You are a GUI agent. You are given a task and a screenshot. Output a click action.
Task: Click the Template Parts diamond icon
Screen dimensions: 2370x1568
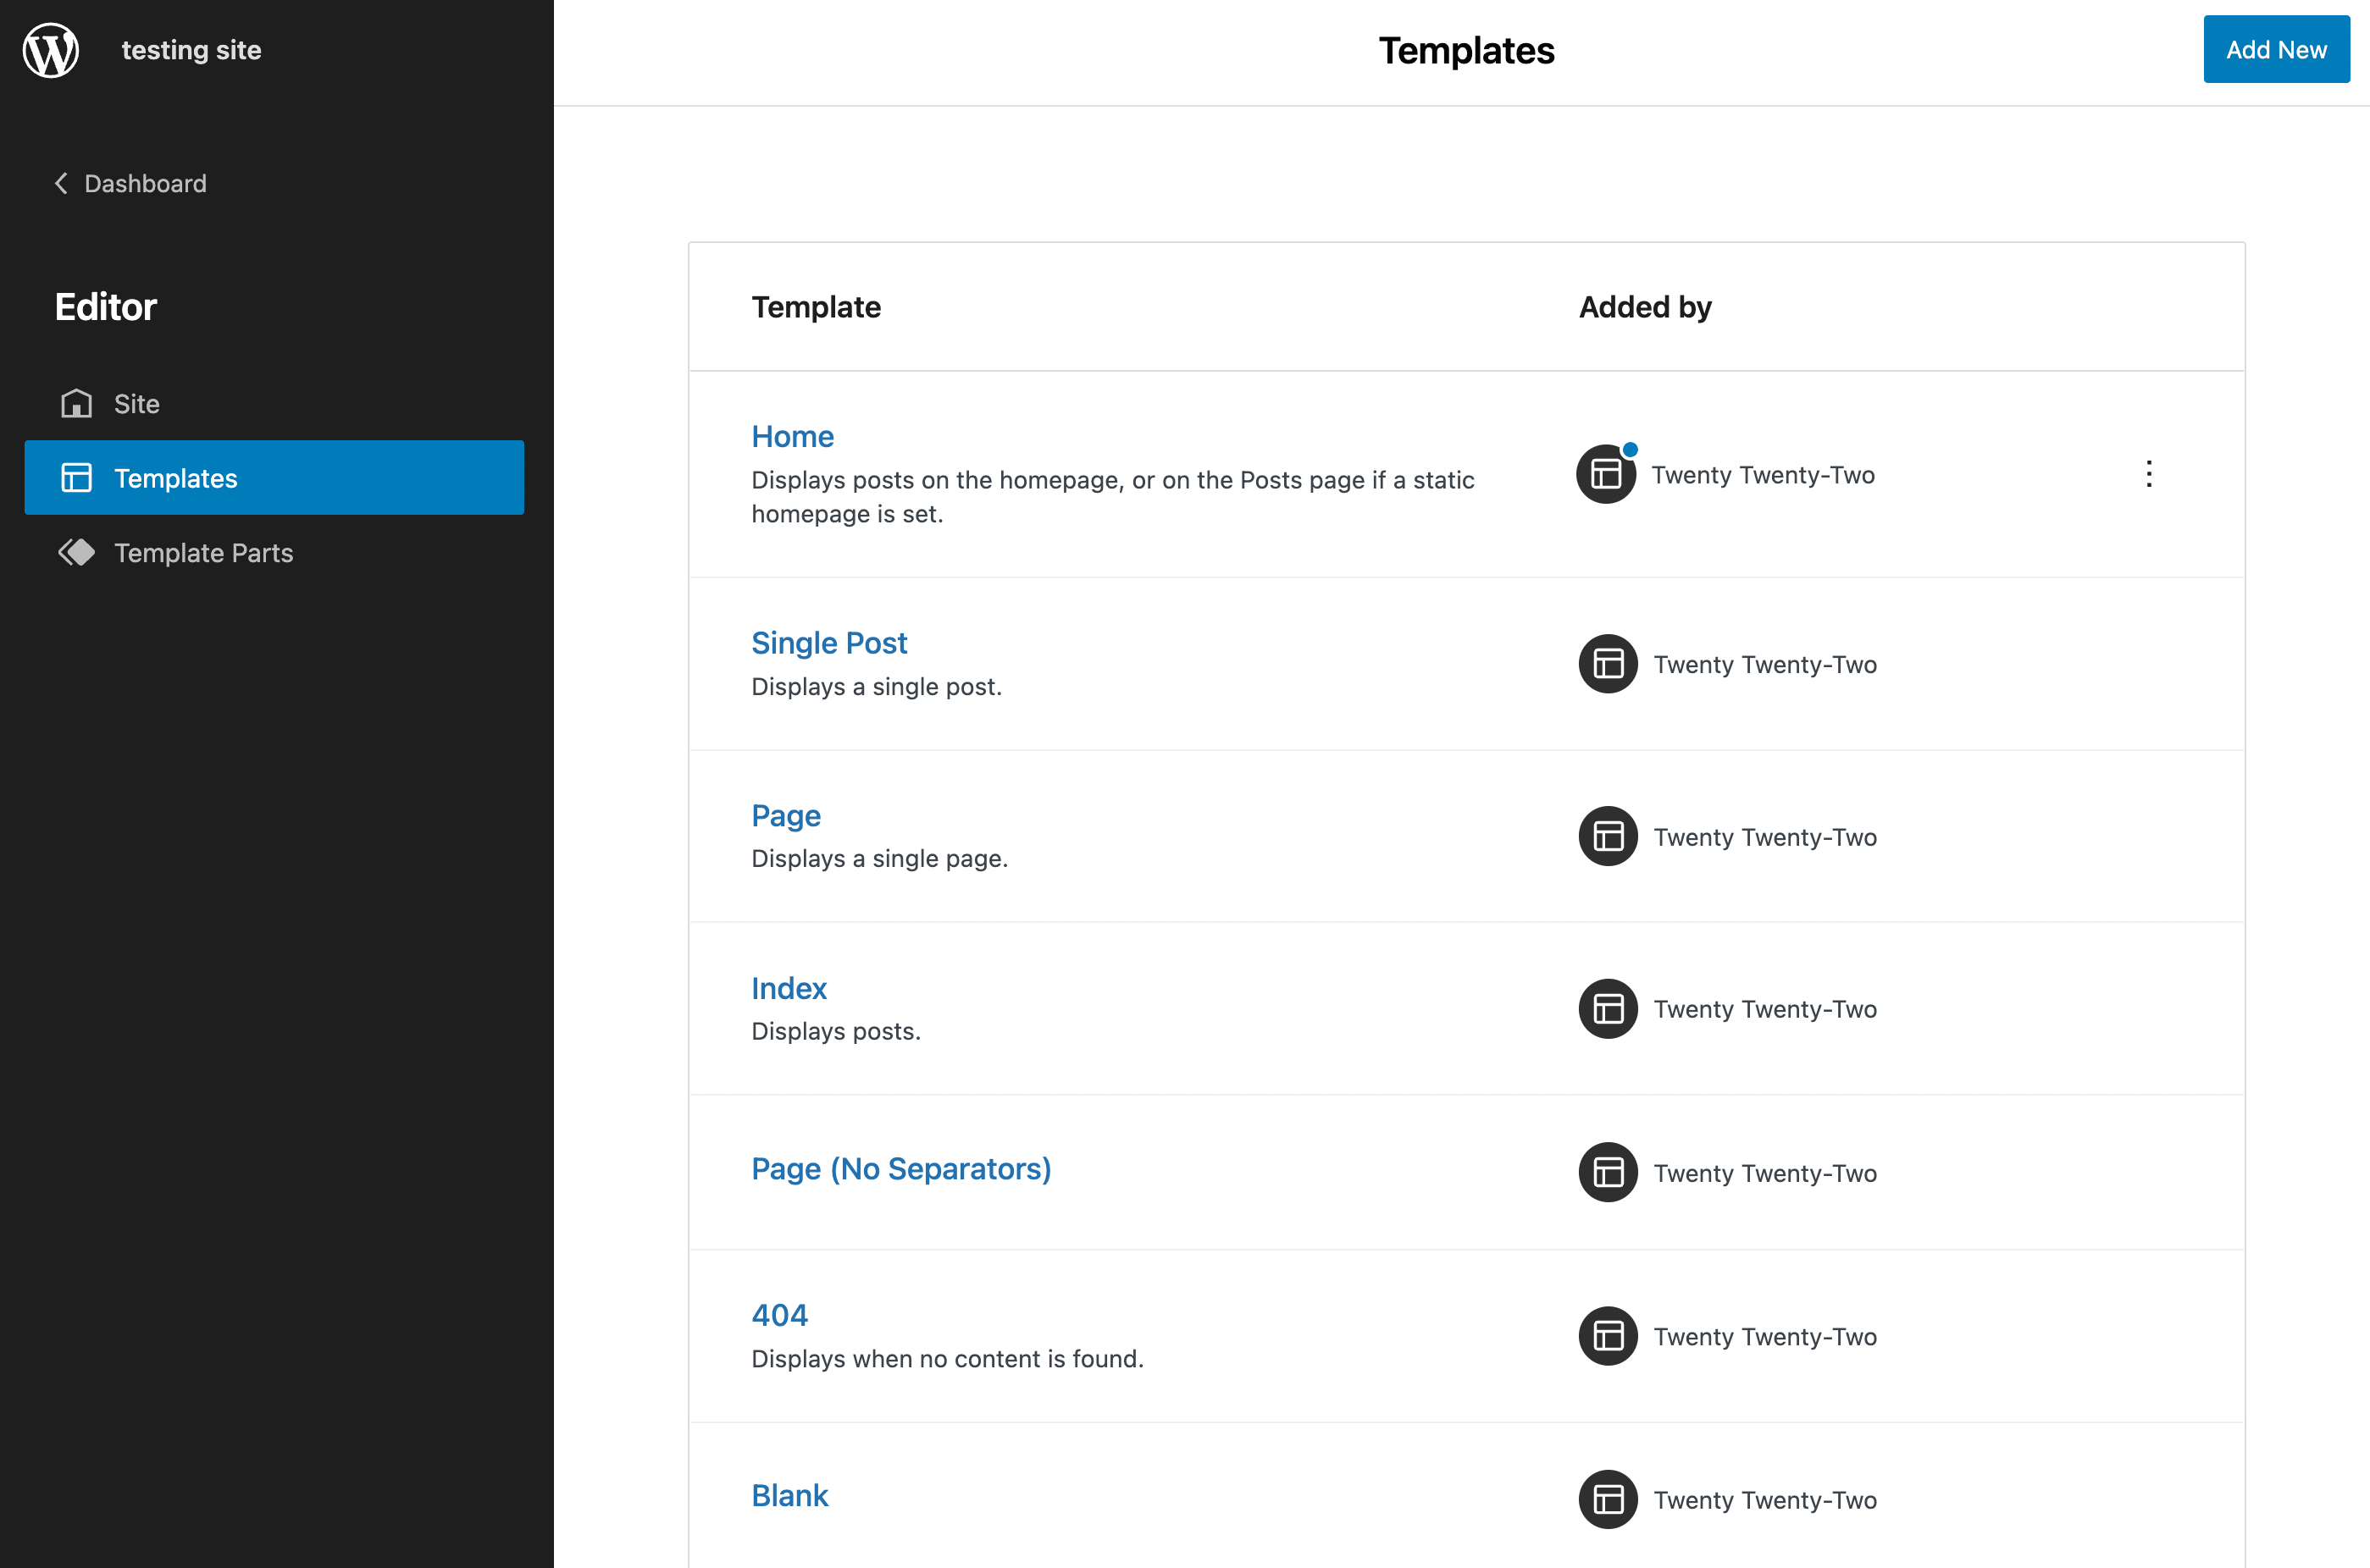[76, 553]
